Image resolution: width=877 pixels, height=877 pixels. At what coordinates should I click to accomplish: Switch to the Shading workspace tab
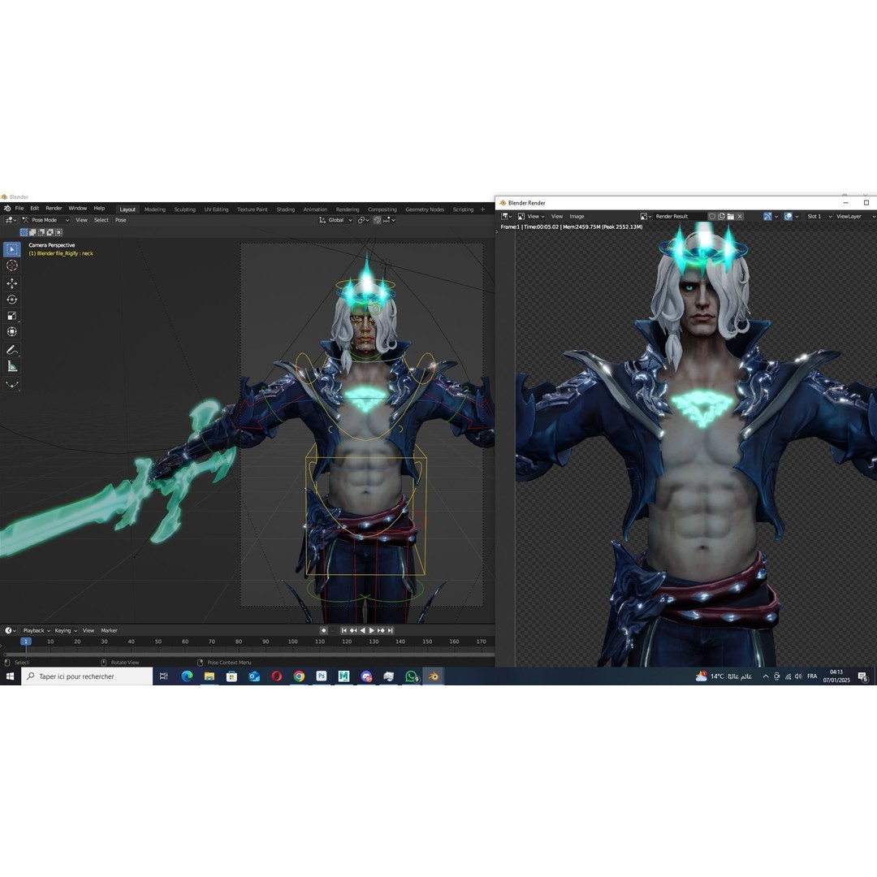pyautogui.click(x=285, y=210)
